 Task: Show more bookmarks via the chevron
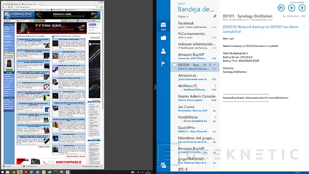click(x=90, y=10)
